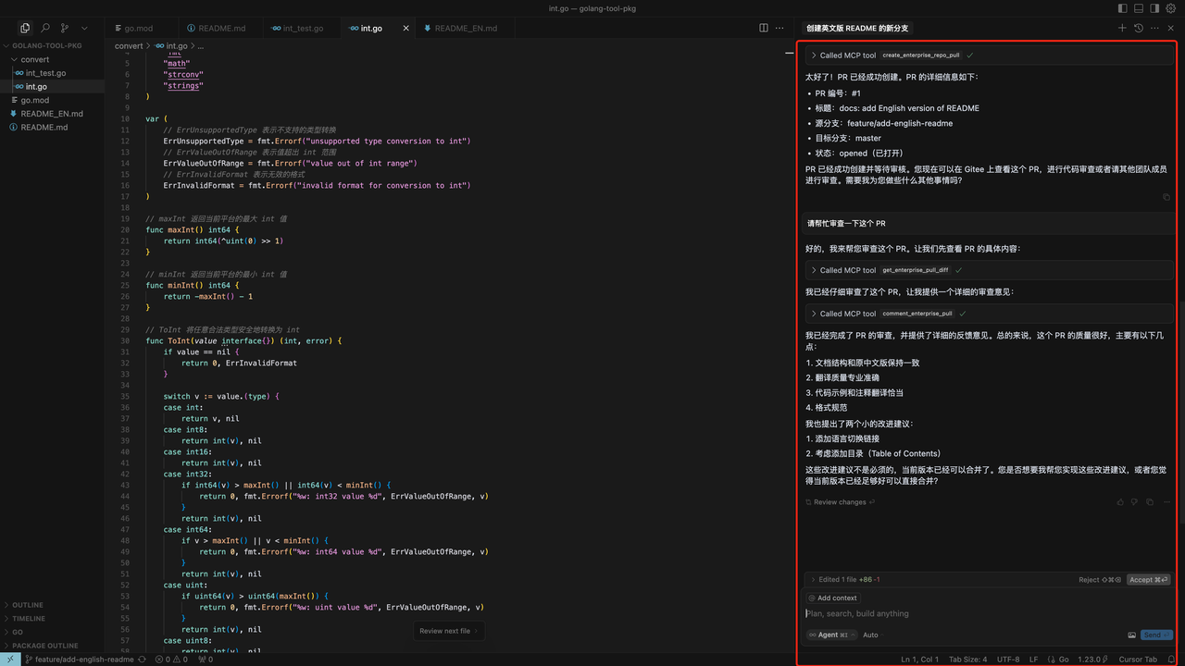This screenshot has height=666, width=1185.
Task: Expand the sidebar views chevron dropdown
Action: 85,29
